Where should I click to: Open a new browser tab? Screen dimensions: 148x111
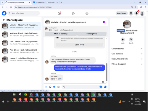61,2
